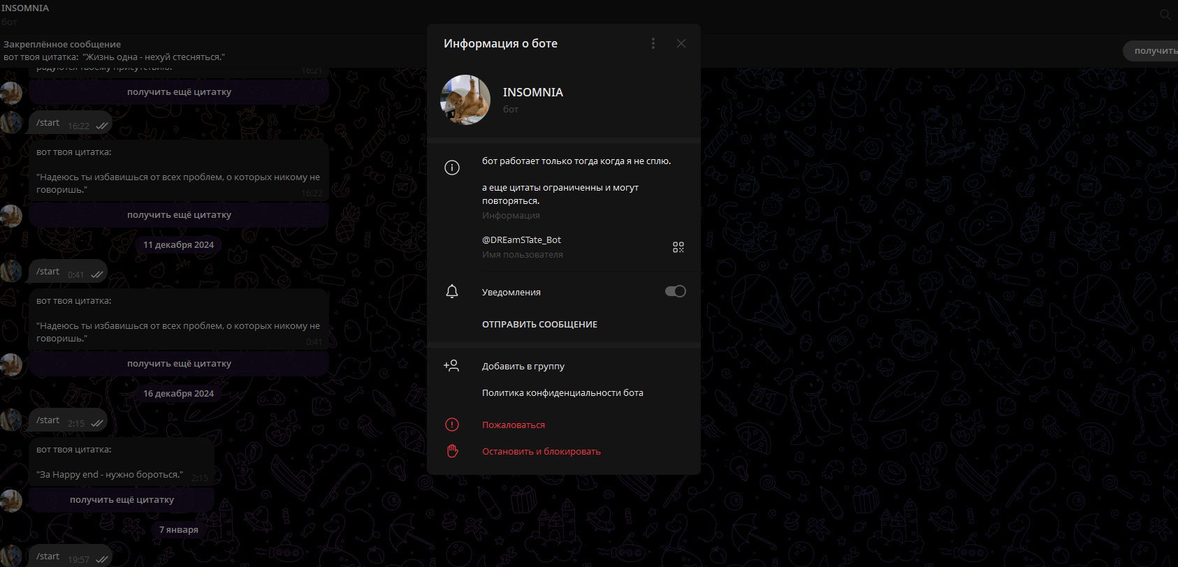Click the 16 декабря 2024 date badge
The height and width of the screenshot is (567, 1178).
click(x=178, y=394)
